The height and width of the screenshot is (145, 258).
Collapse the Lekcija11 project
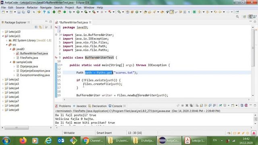pos(3,36)
